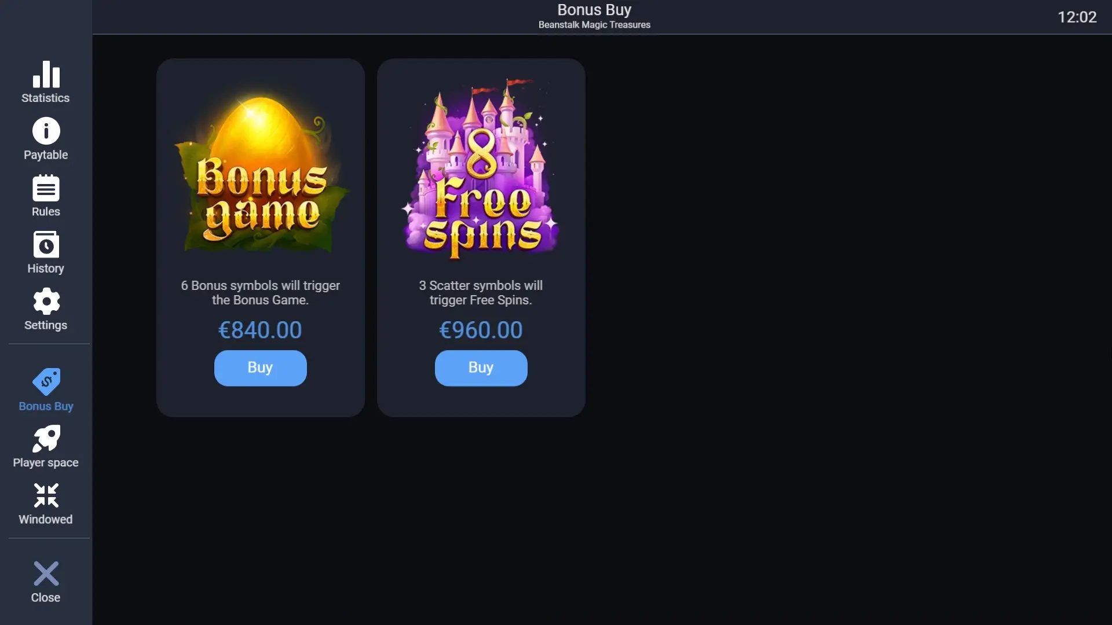Open the History clock icon

coord(46,245)
